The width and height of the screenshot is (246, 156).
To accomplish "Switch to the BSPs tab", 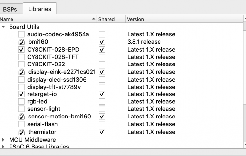I will pos(10,9).
